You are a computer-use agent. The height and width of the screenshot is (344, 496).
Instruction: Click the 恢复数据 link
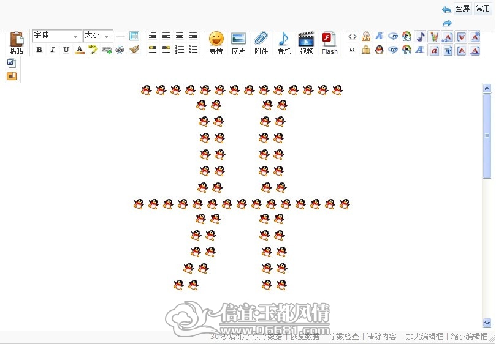[305, 337]
